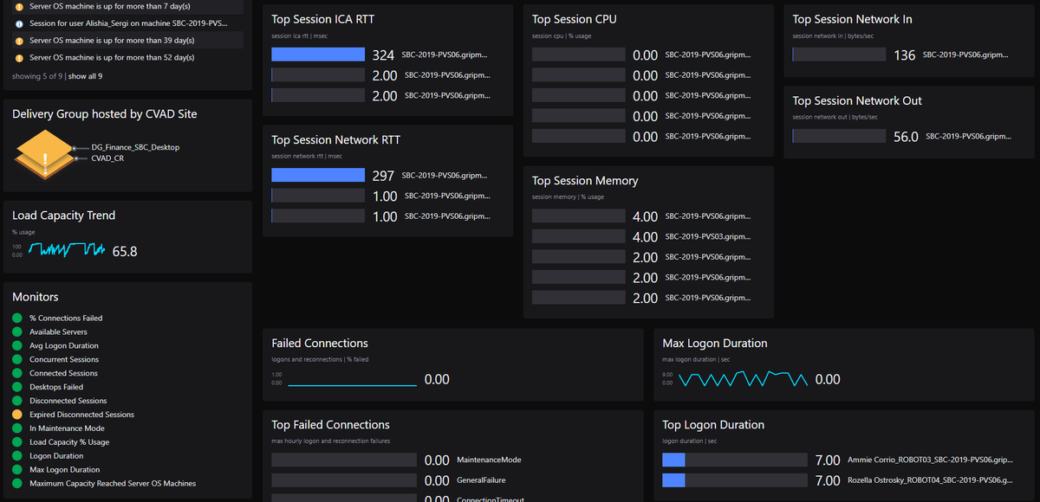Screen dimensions: 1040x502
Task: Click status dot for Max Logon Duration monitor
Action: point(16,469)
